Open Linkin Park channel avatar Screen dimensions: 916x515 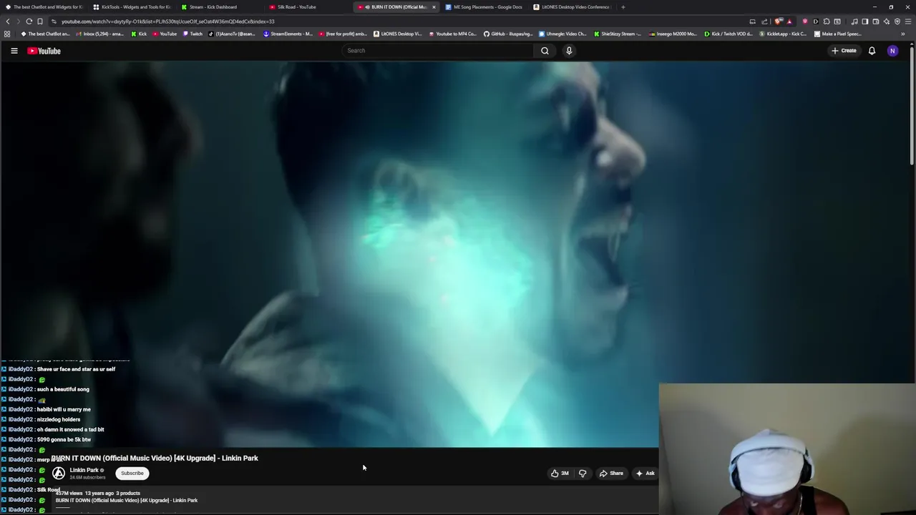click(59, 473)
